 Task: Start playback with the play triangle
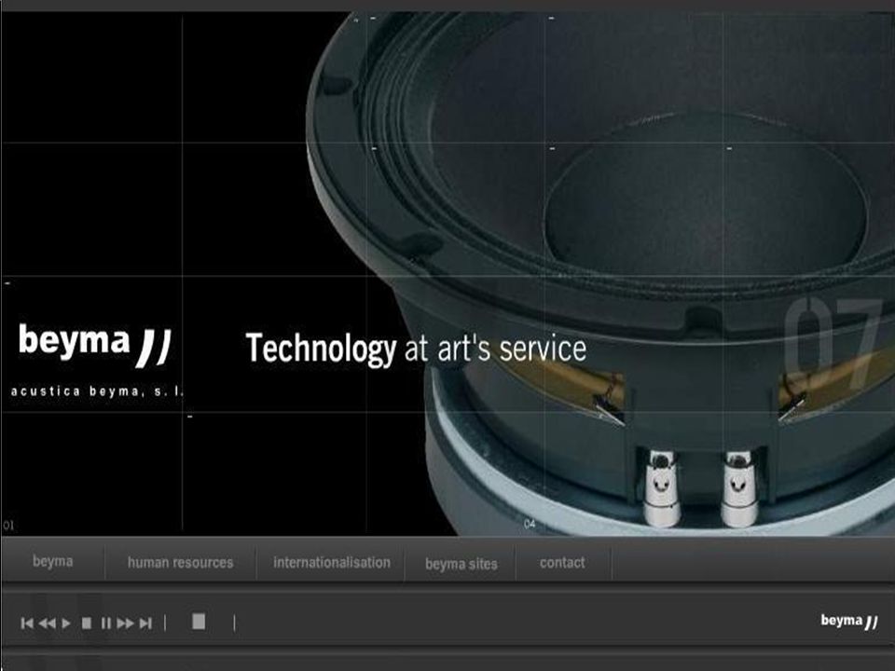(x=66, y=623)
